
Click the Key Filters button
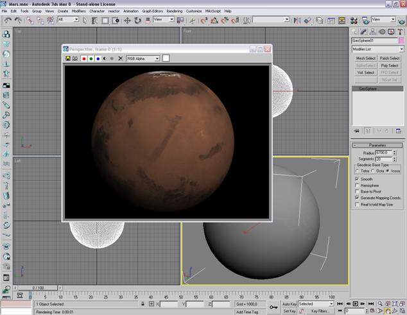click(x=319, y=311)
